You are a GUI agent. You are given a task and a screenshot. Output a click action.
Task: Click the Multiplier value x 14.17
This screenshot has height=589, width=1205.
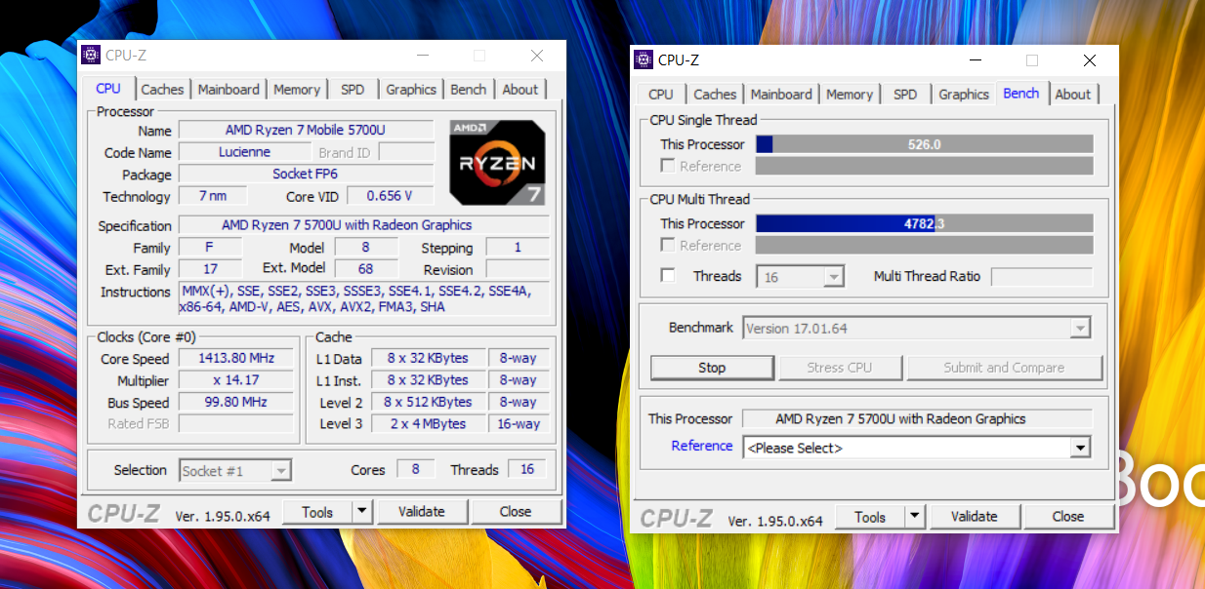235,380
